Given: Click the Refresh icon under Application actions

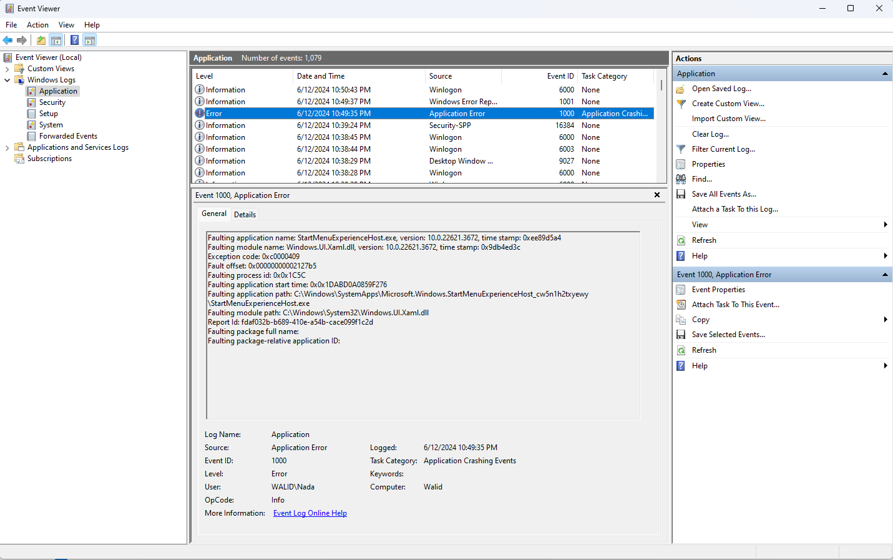Looking at the screenshot, I should pos(680,240).
